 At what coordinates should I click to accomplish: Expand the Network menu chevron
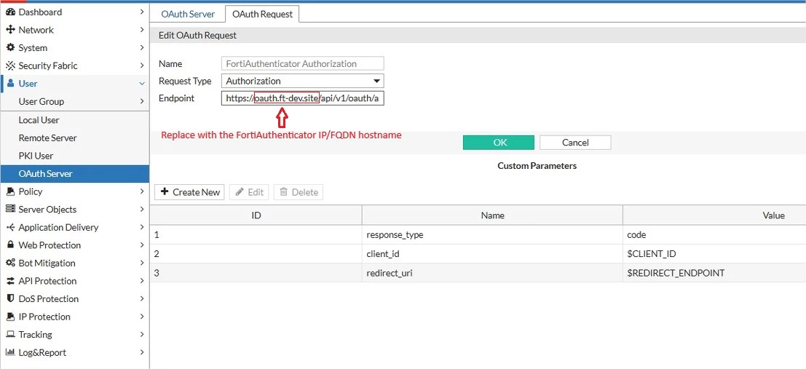tap(142, 30)
